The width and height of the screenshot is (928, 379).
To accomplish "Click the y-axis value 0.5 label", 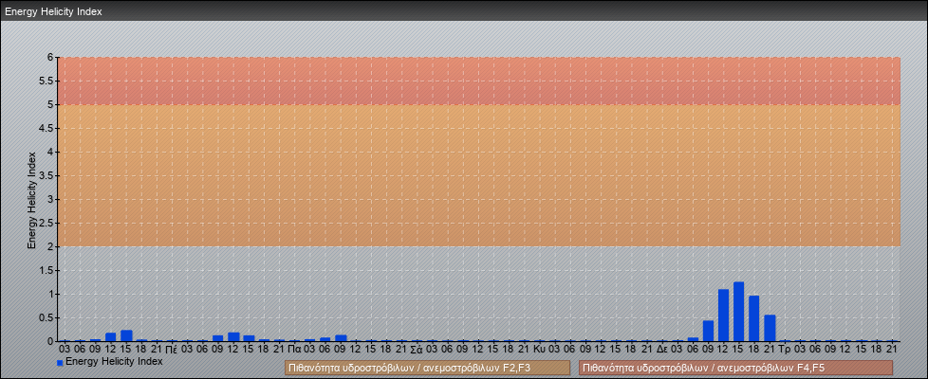I will [x=47, y=317].
